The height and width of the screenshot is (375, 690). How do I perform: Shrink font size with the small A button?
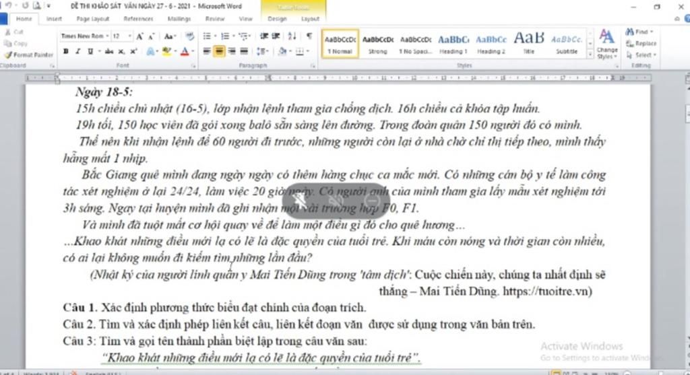point(151,36)
